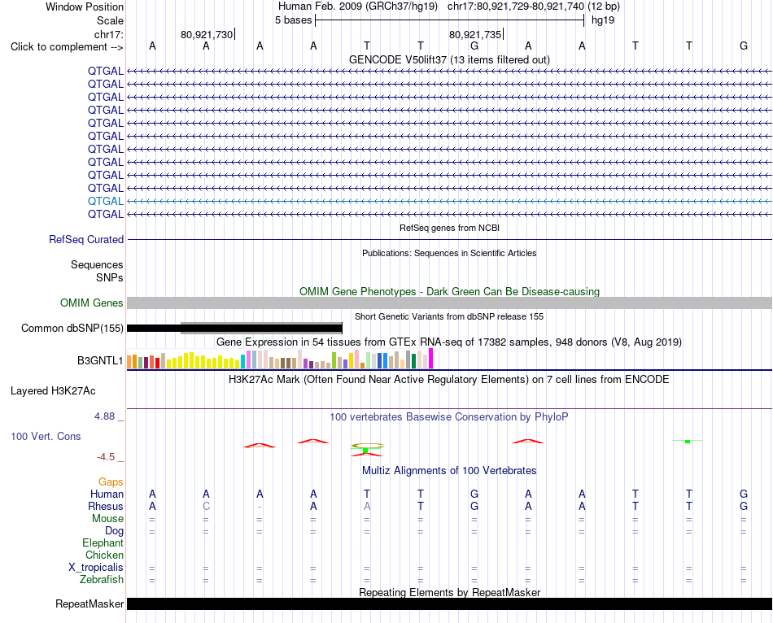The image size is (773, 623).
Task: Click '100 vertebrates Basewise Conservation by PhyloP' title
Action: pos(449,417)
